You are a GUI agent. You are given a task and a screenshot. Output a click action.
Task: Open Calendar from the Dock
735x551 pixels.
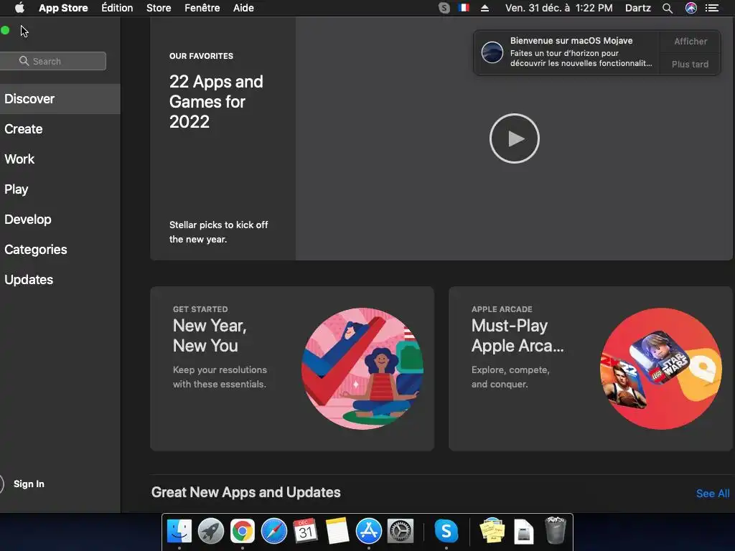pos(306,532)
